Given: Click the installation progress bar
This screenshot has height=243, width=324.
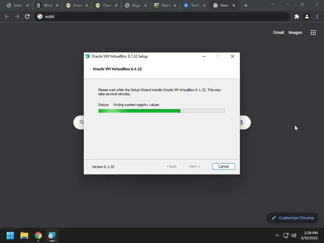Looking at the screenshot, I should click(162, 111).
